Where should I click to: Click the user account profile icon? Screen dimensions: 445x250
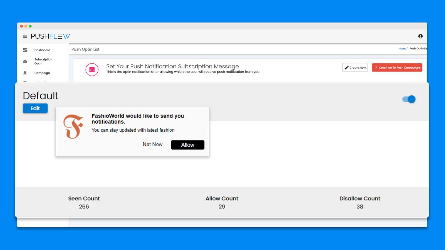tap(420, 36)
